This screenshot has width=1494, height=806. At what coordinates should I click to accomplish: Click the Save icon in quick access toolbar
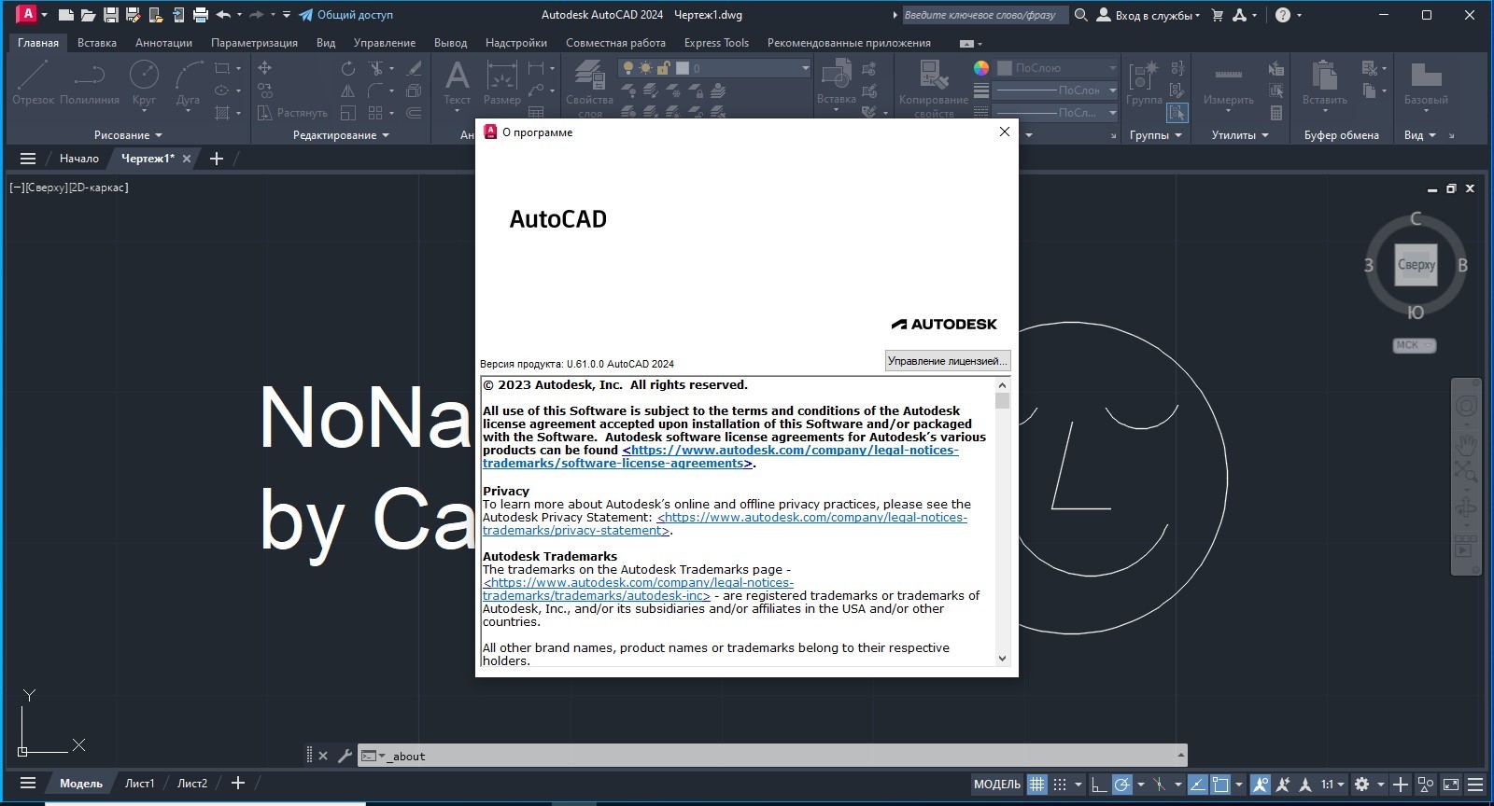click(x=111, y=15)
